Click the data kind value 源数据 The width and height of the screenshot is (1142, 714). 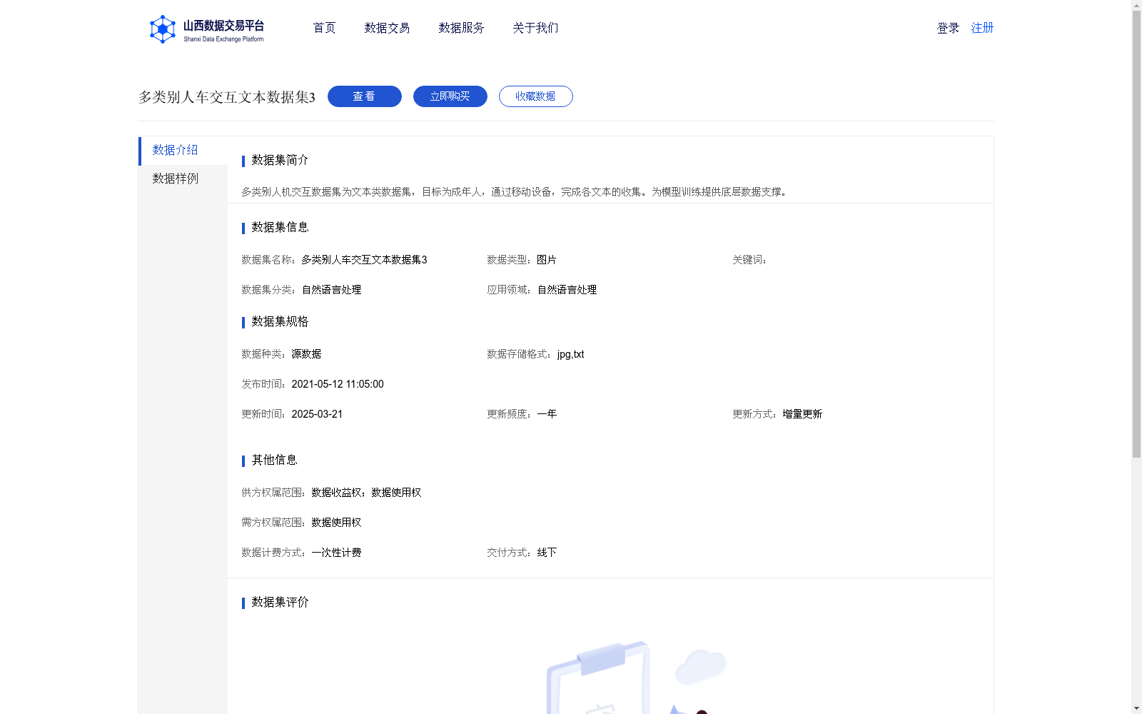[x=306, y=354]
